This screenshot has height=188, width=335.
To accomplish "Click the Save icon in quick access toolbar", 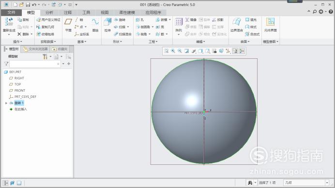I will (x=28, y=5).
